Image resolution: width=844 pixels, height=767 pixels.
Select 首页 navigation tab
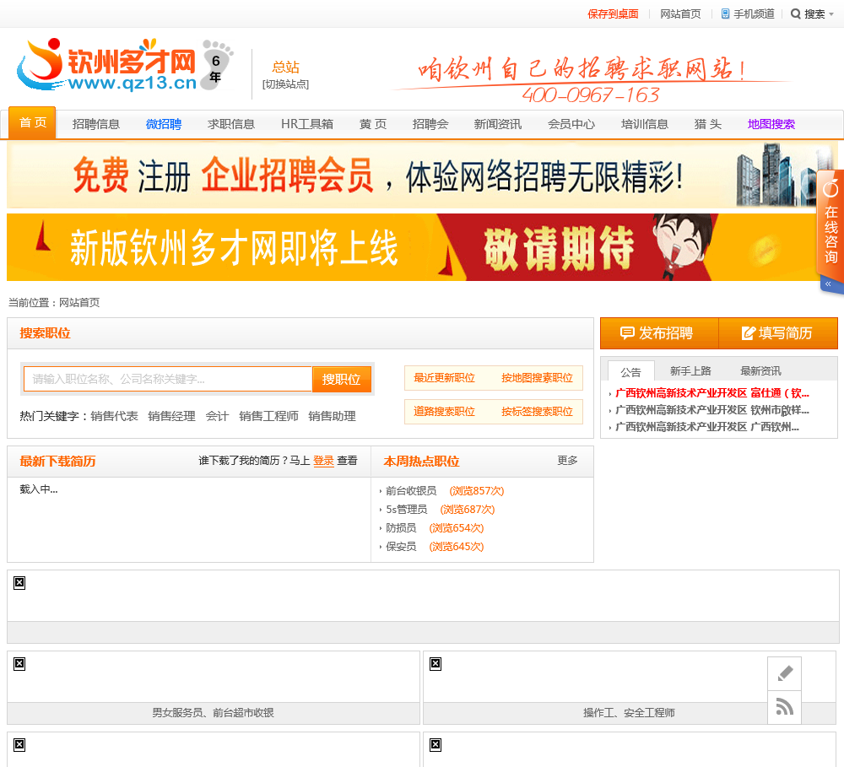(x=32, y=123)
